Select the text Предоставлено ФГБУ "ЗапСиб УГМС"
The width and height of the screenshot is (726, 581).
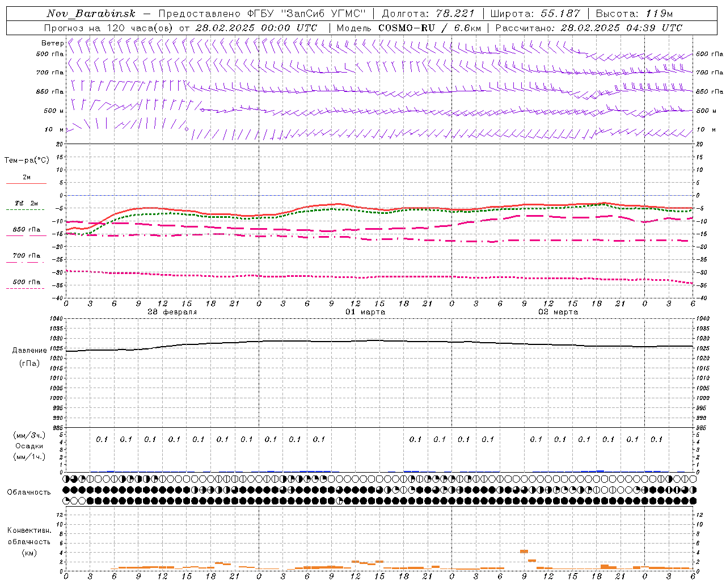(x=262, y=14)
